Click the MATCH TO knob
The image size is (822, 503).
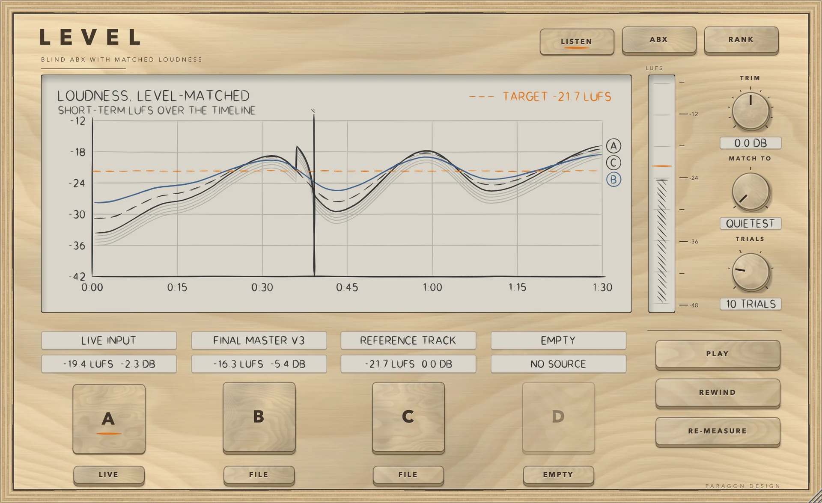tap(751, 192)
